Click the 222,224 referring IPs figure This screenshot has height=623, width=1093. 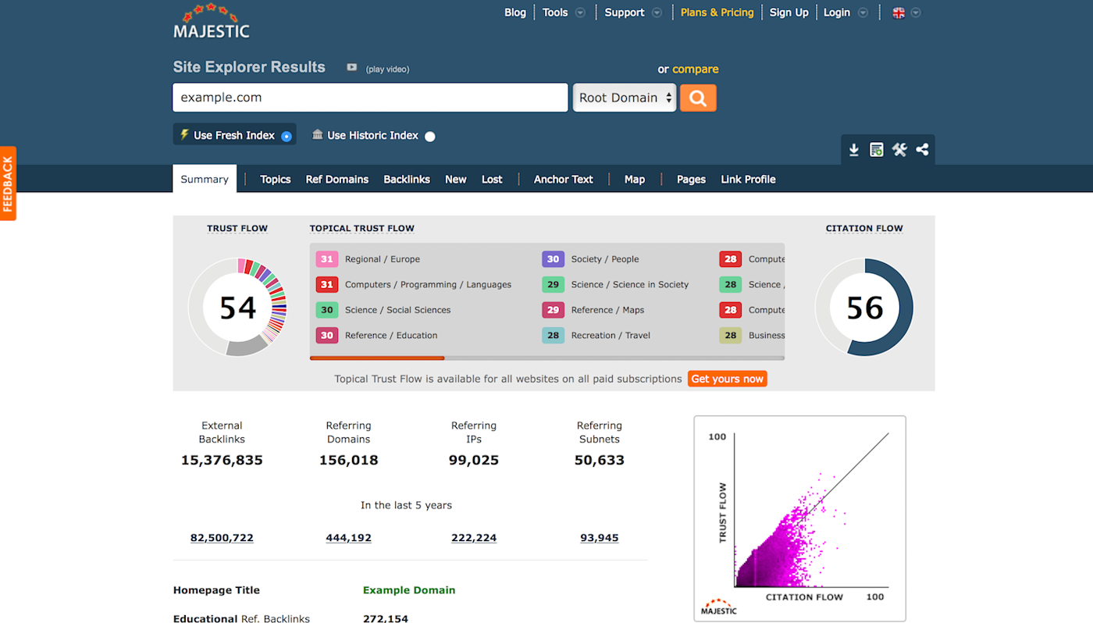[474, 538]
